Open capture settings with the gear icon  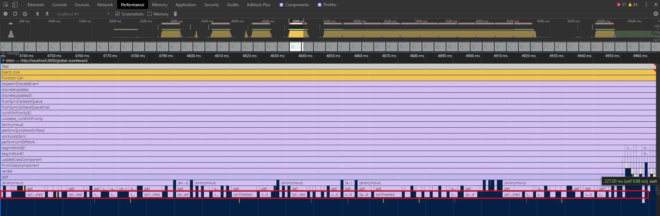[656, 14]
